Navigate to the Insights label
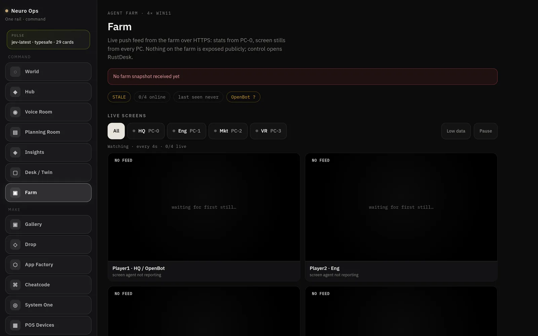The image size is (538, 336). coord(34,152)
